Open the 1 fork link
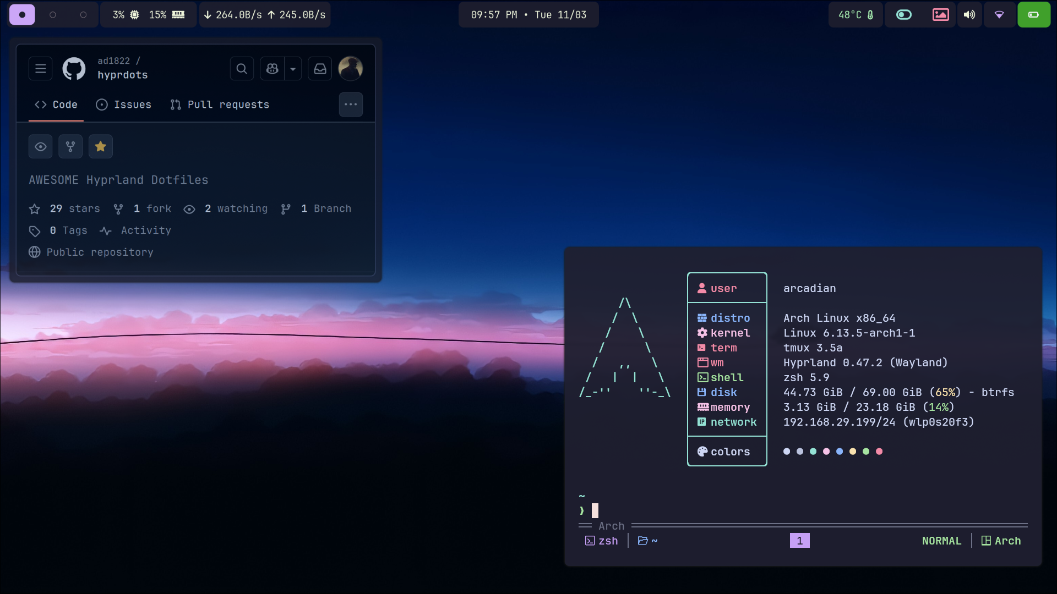The image size is (1057, 594). click(x=143, y=209)
